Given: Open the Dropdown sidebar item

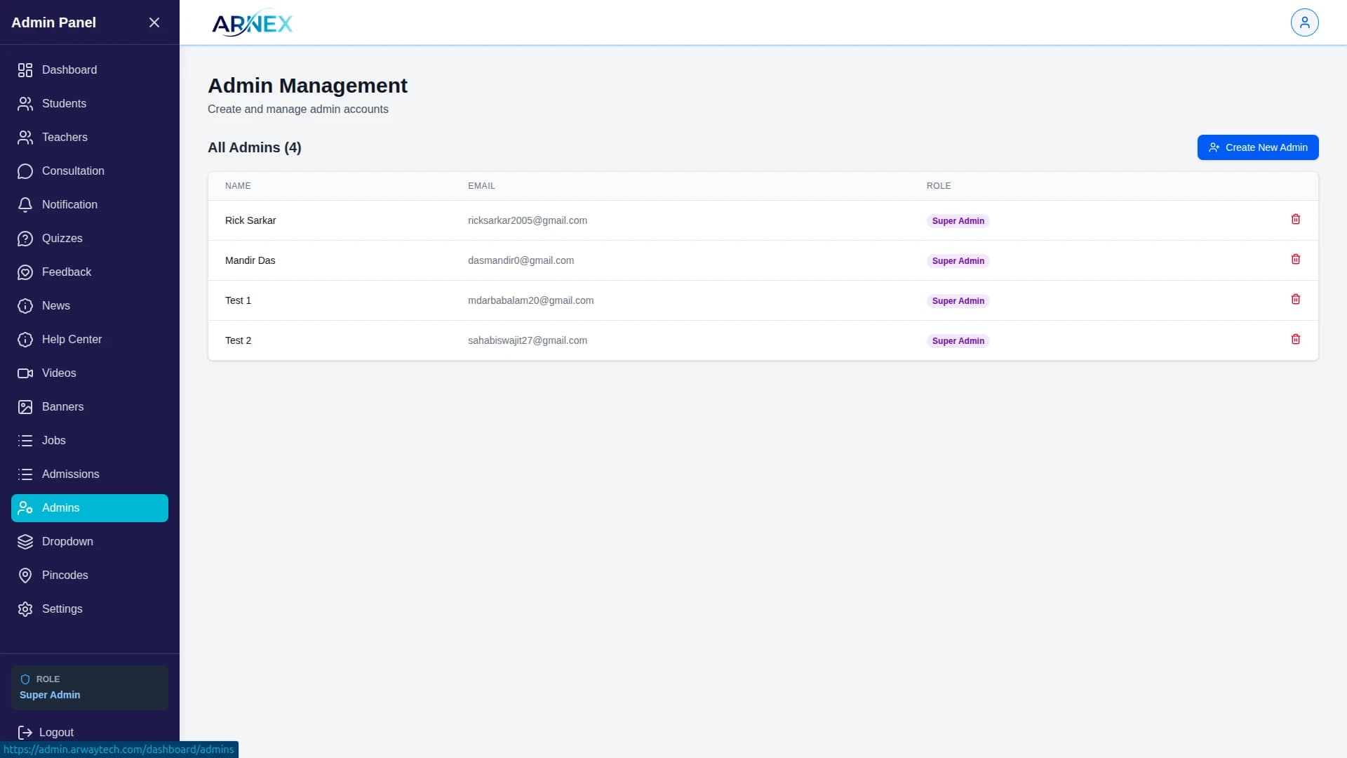Looking at the screenshot, I should tap(67, 542).
